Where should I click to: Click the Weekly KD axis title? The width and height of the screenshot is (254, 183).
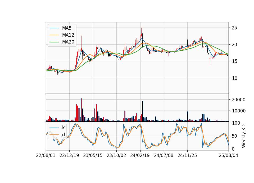pyautogui.click(x=244, y=136)
